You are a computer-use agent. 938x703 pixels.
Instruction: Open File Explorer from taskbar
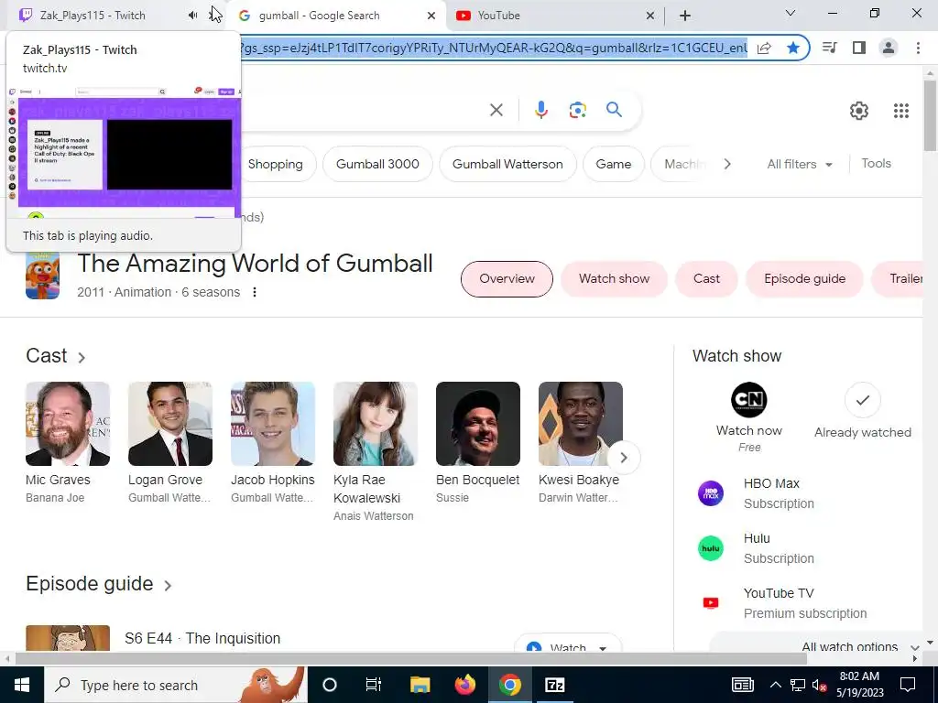click(420, 685)
